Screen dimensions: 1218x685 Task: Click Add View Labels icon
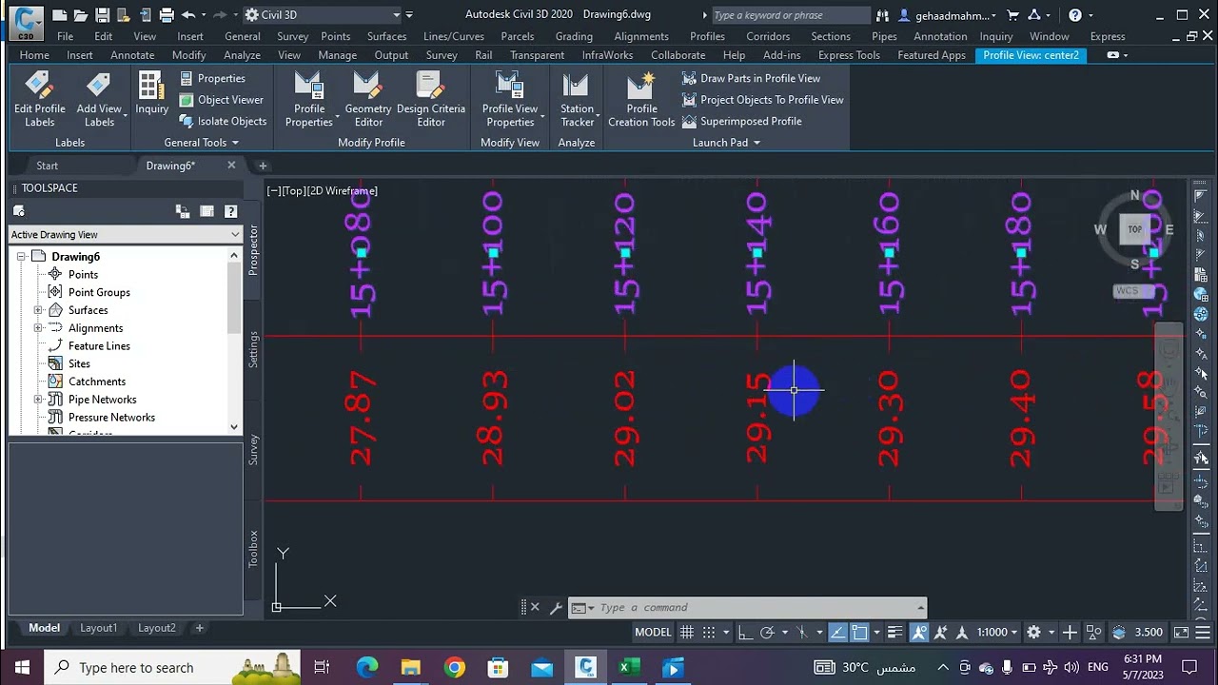pyautogui.click(x=99, y=86)
